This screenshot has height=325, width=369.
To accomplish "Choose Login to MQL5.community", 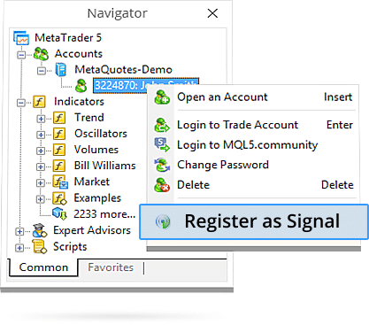I will pyautogui.click(x=254, y=145).
